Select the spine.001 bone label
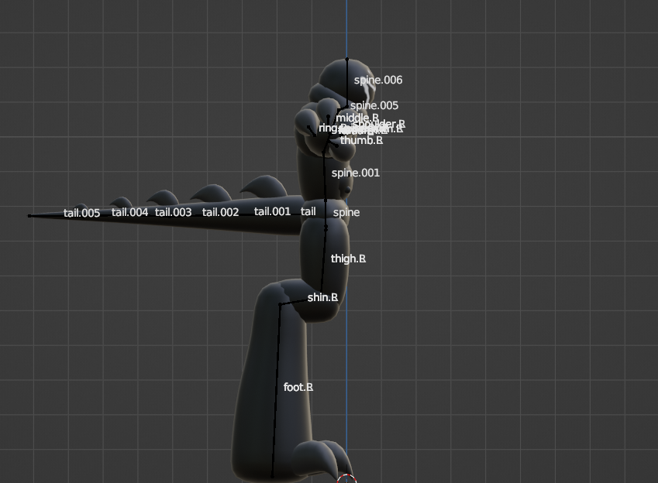658x483 pixels. pyautogui.click(x=356, y=173)
